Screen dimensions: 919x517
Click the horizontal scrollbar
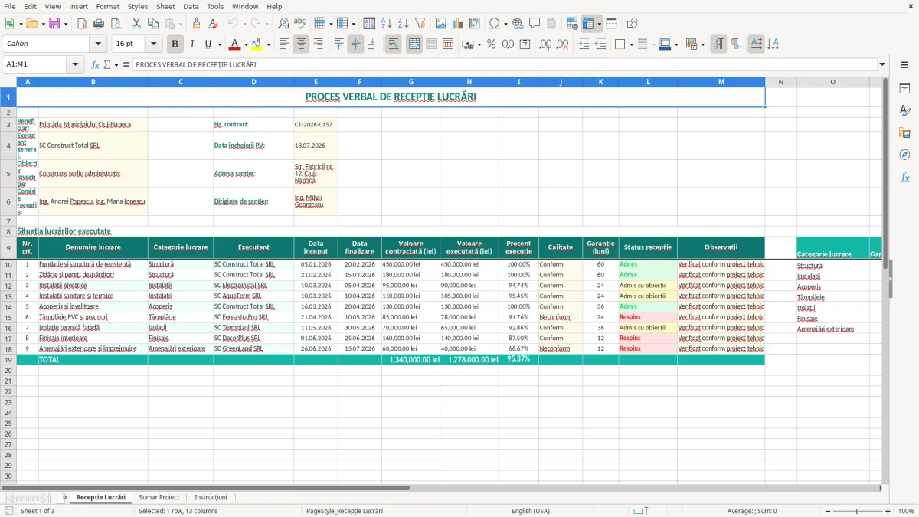(x=440, y=488)
